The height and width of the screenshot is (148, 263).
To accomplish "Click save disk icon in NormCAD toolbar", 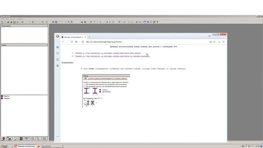I will (14, 22).
